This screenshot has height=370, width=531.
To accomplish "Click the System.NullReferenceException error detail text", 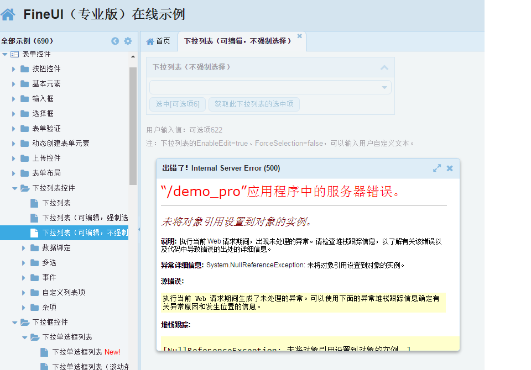I will click(305, 265).
